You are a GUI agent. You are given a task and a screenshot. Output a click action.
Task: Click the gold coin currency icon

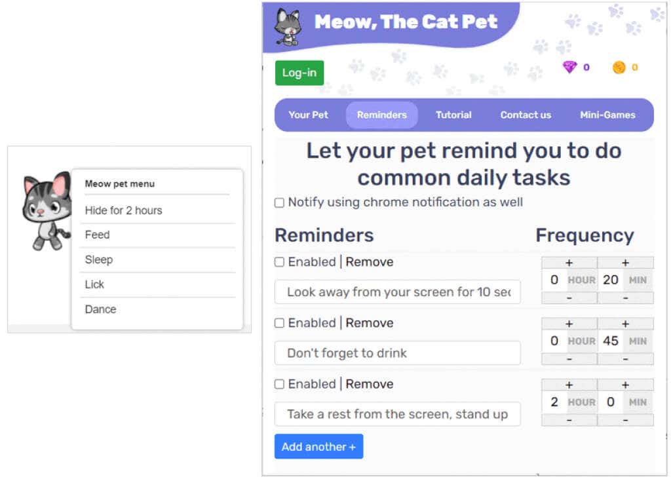[619, 67]
